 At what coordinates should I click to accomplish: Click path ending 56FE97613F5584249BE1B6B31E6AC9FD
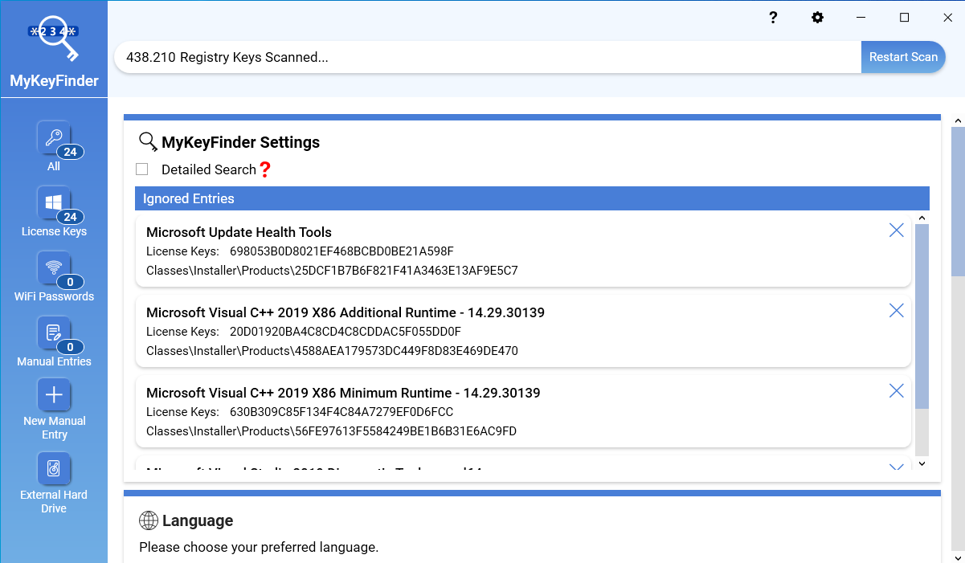pos(331,431)
